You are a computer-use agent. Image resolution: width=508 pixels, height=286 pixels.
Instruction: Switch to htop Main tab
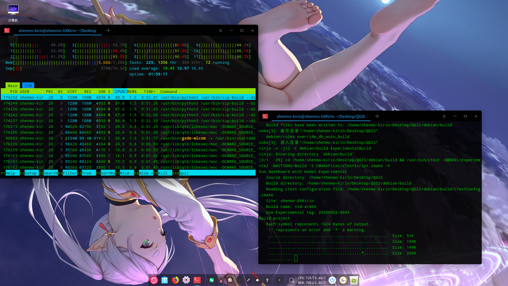pos(12,86)
